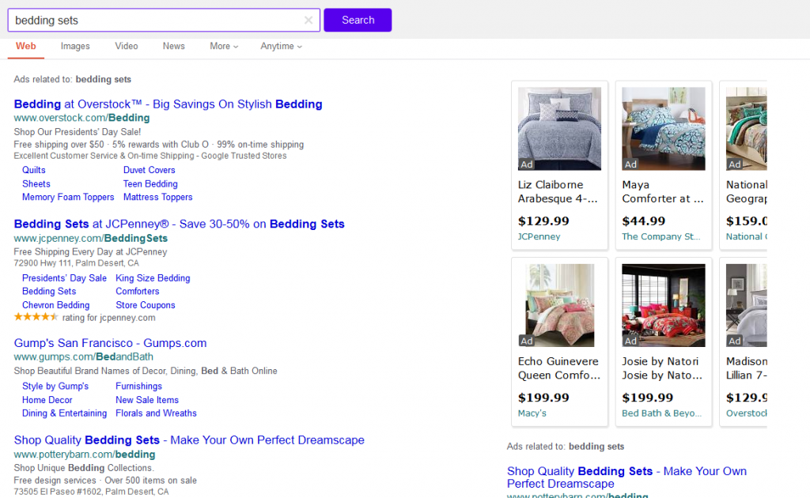The image size is (810, 498).
Task: Select the Echo Guinevere Queen comforter image
Action: [x=559, y=305]
